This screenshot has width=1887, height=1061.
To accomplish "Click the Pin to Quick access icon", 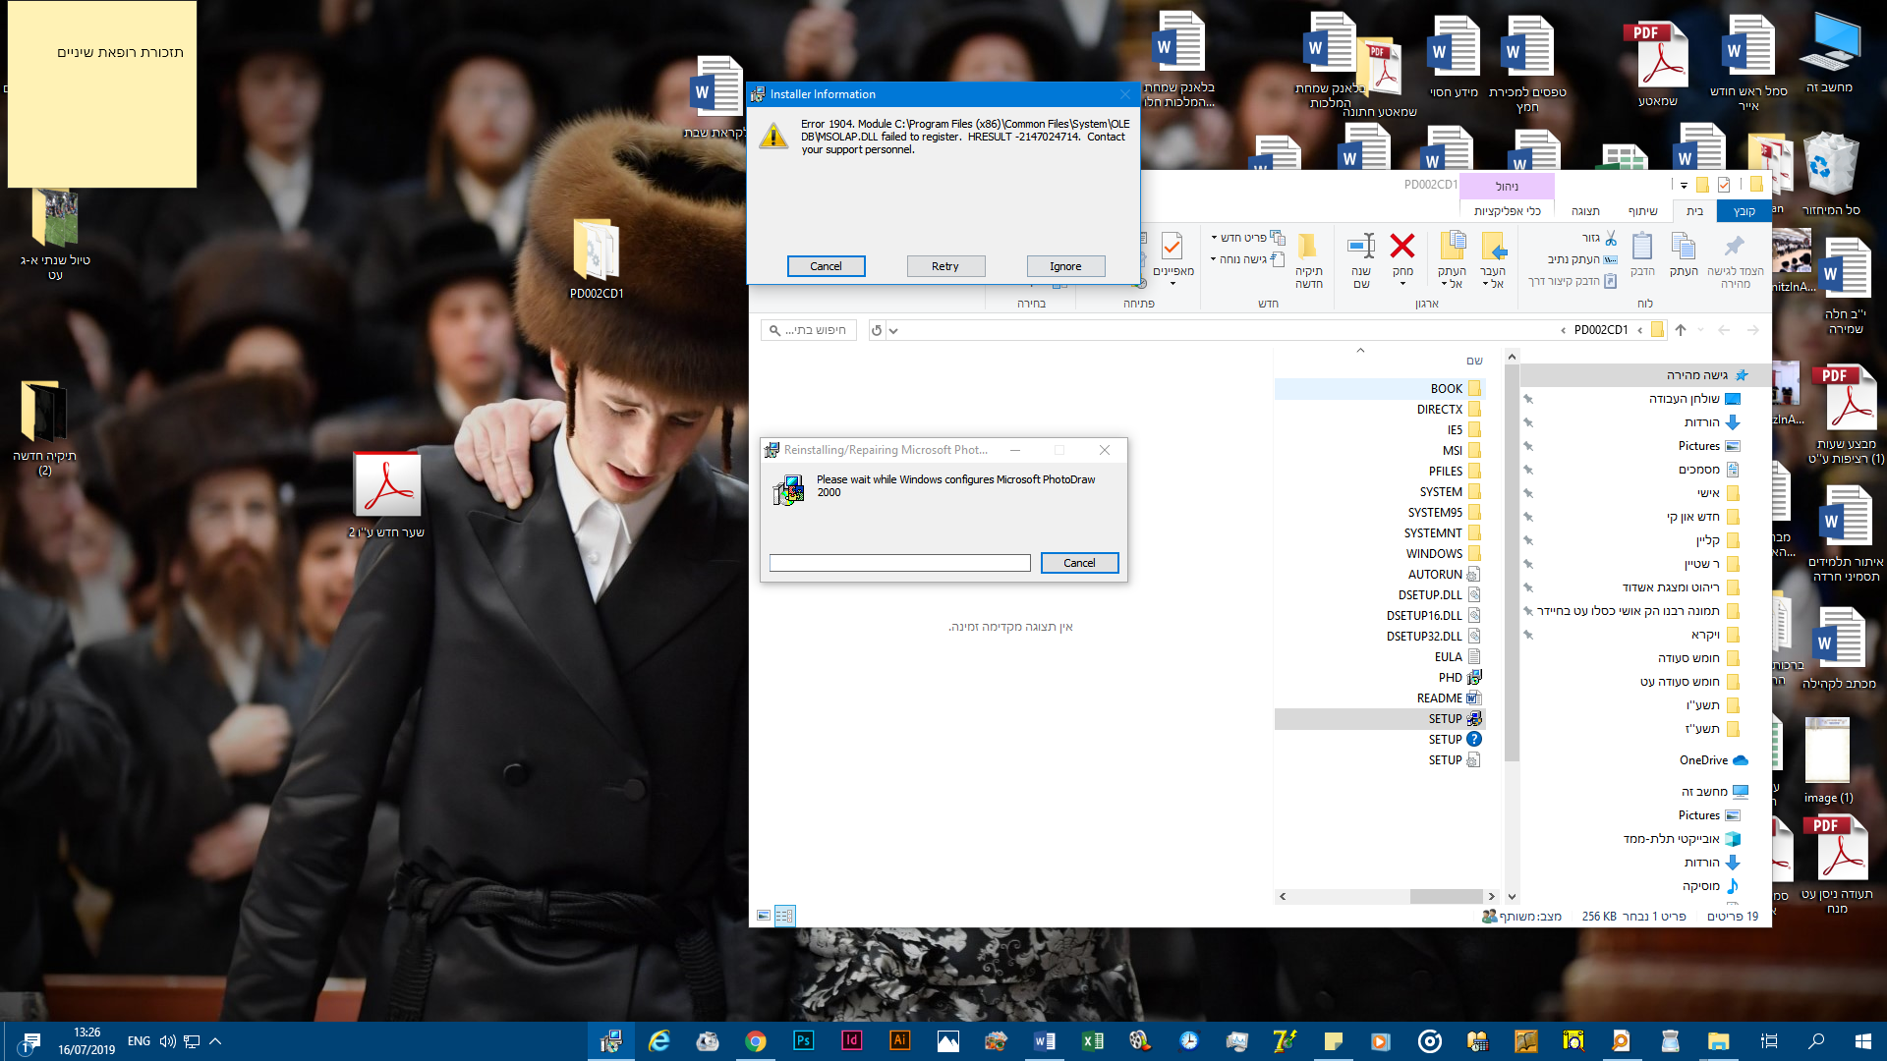I will (1735, 246).
